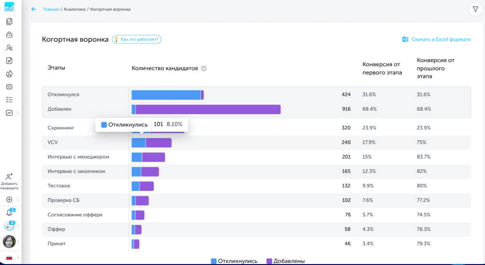Open notifications via the bell icon
The image size is (485, 265).
click(x=9, y=213)
